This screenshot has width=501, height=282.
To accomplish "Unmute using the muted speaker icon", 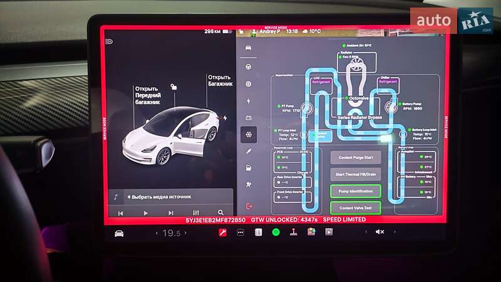I will pos(380,232).
